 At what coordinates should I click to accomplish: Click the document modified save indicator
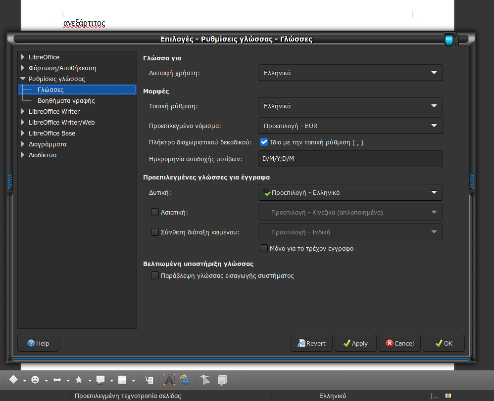[x=448, y=396]
